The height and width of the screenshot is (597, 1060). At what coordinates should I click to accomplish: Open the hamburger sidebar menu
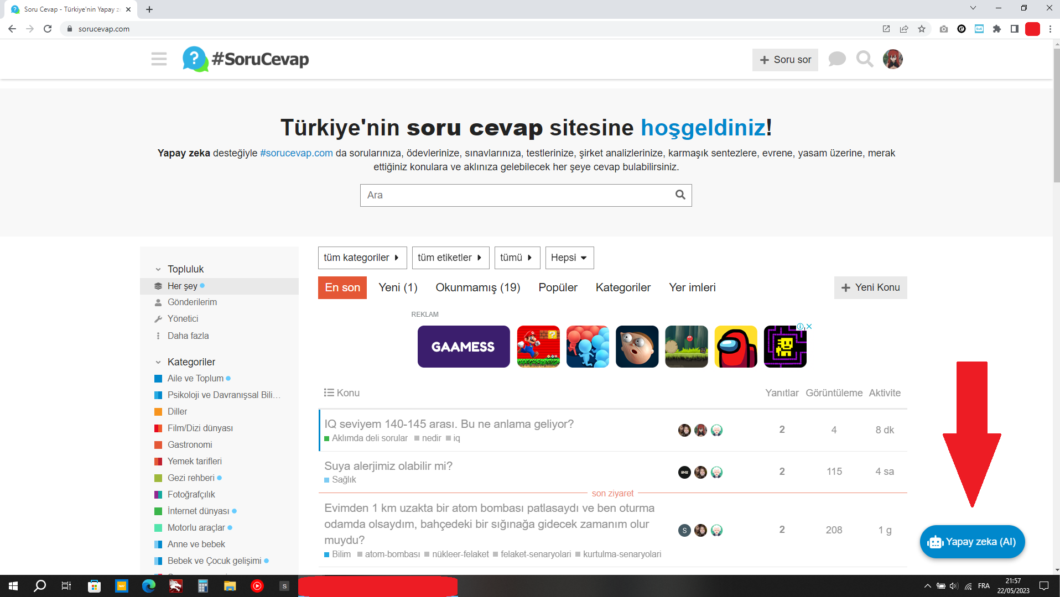click(x=159, y=59)
